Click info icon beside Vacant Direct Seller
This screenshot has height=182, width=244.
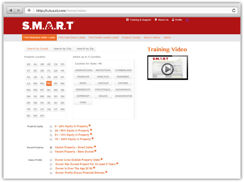[x=95, y=146]
